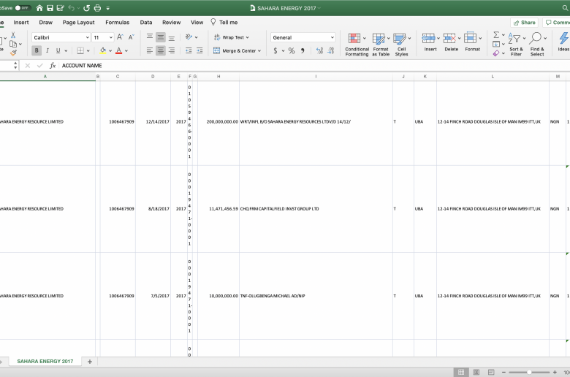Toggle the AutoSave switch
Image resolution: width=570 pixels, height=377 pixels.
(x=23, y=7)
